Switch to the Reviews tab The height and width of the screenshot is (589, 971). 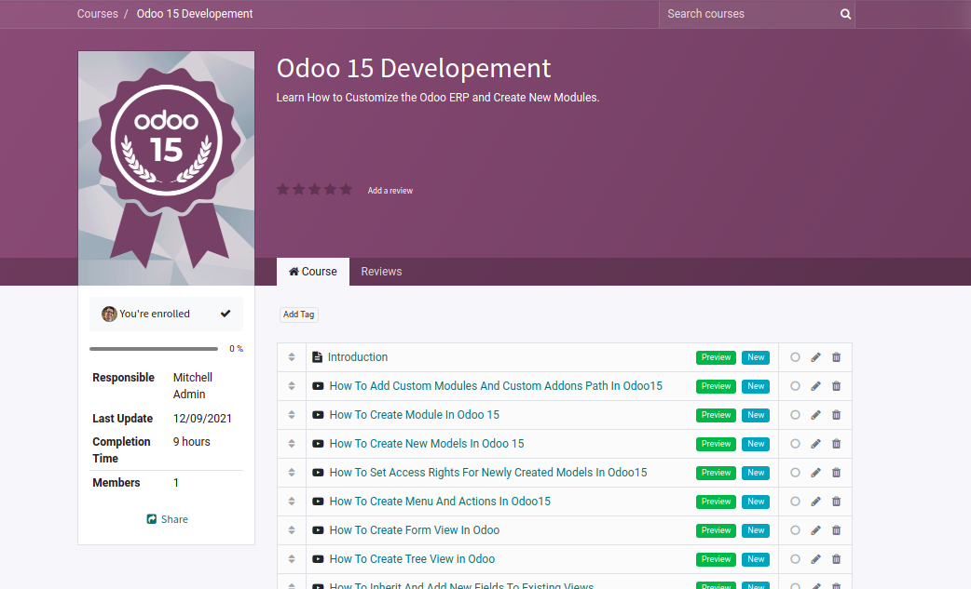coord(381,272)
